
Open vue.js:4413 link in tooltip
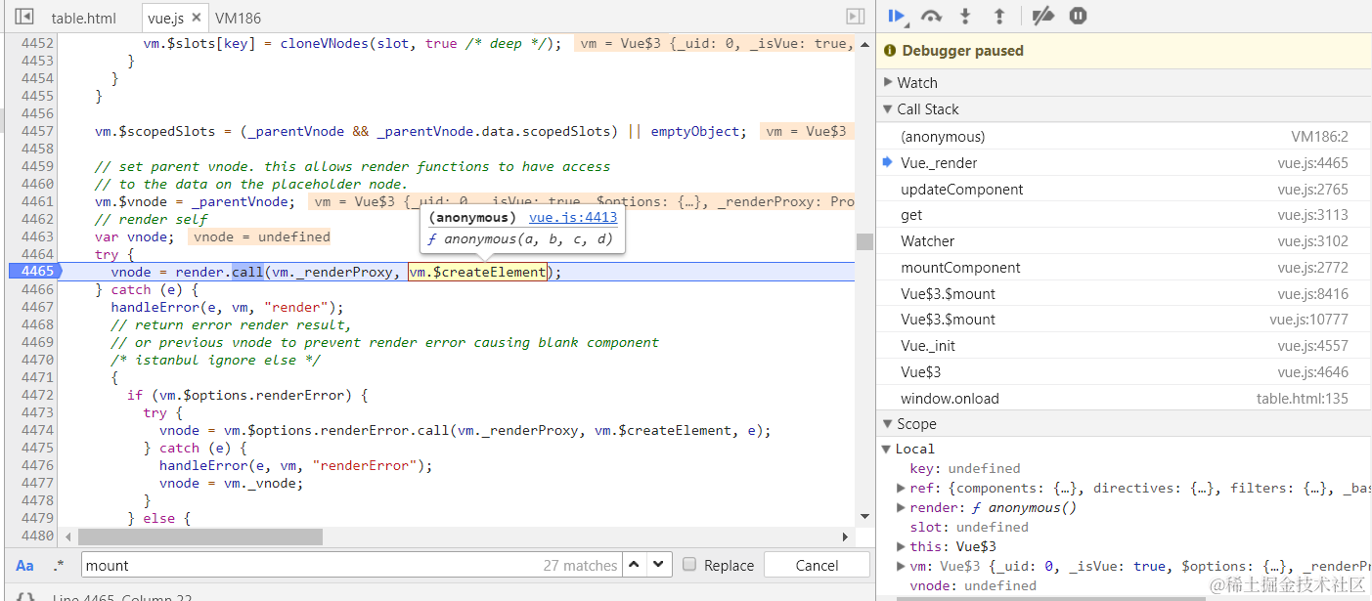click(573, 217)
